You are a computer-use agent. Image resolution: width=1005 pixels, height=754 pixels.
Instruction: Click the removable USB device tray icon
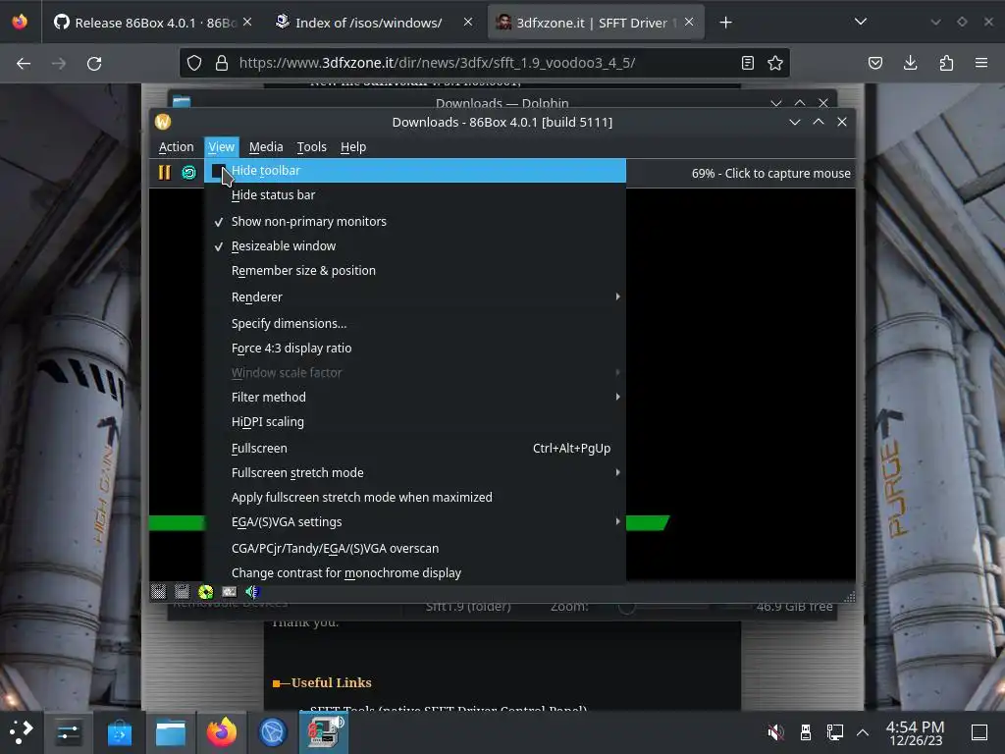coord(806,731)
